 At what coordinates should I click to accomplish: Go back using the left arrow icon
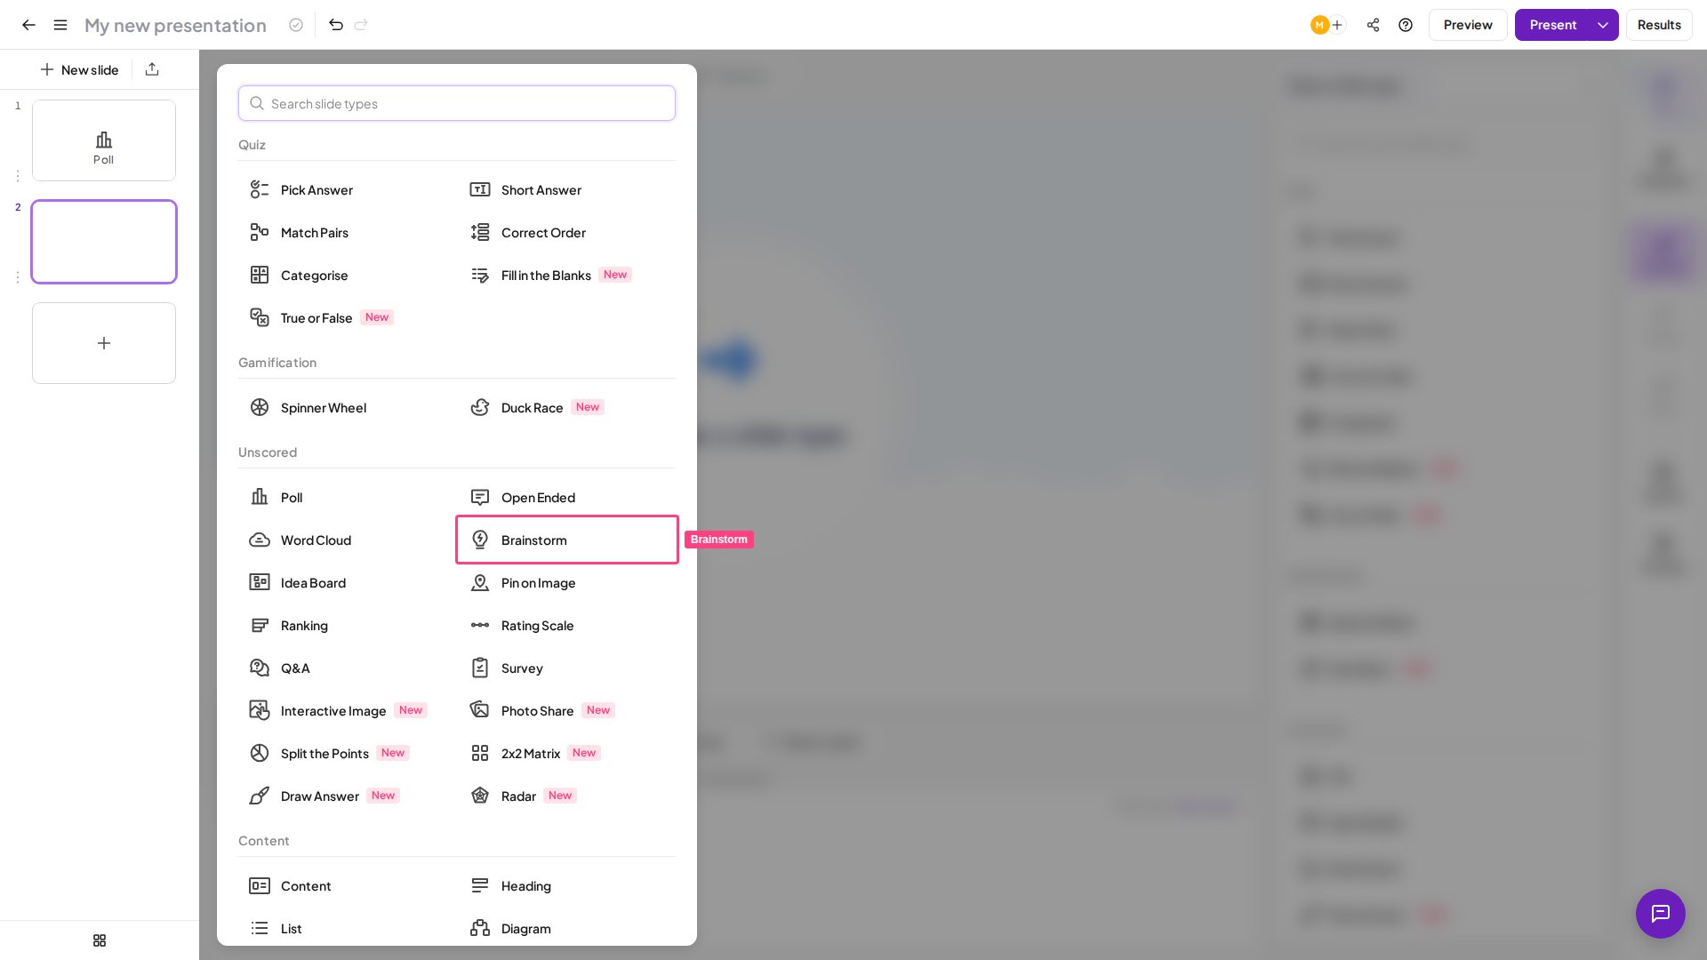tap(28, 25)
